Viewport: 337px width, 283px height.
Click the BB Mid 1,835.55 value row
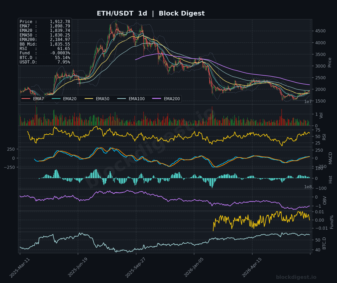coord(45,44)
